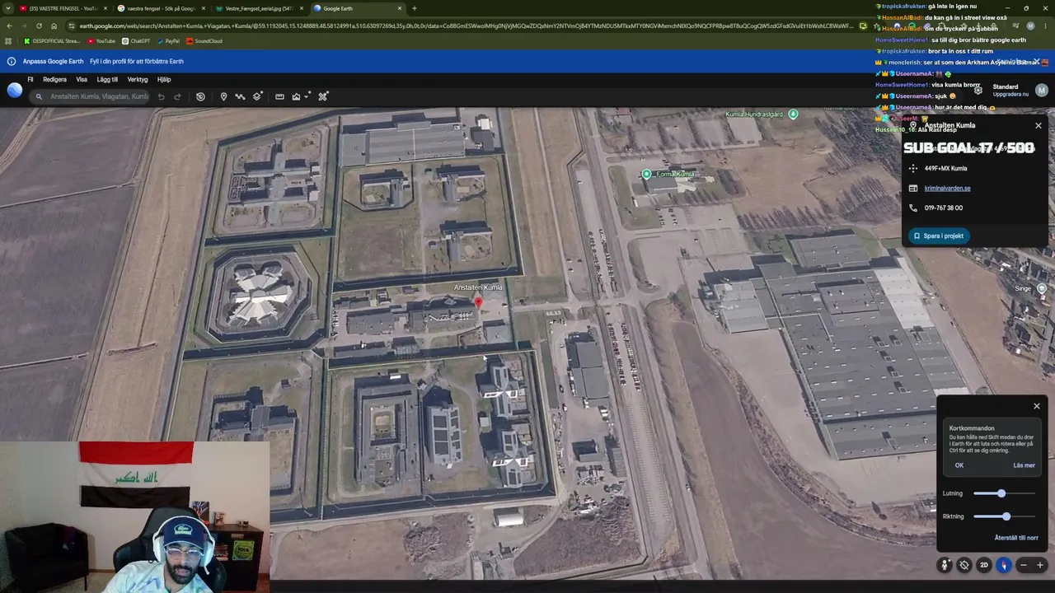Open historical imagery time tool
The width and height of the screenshot is (1055, 593).
pyautogui.click(x=200, y=96)
